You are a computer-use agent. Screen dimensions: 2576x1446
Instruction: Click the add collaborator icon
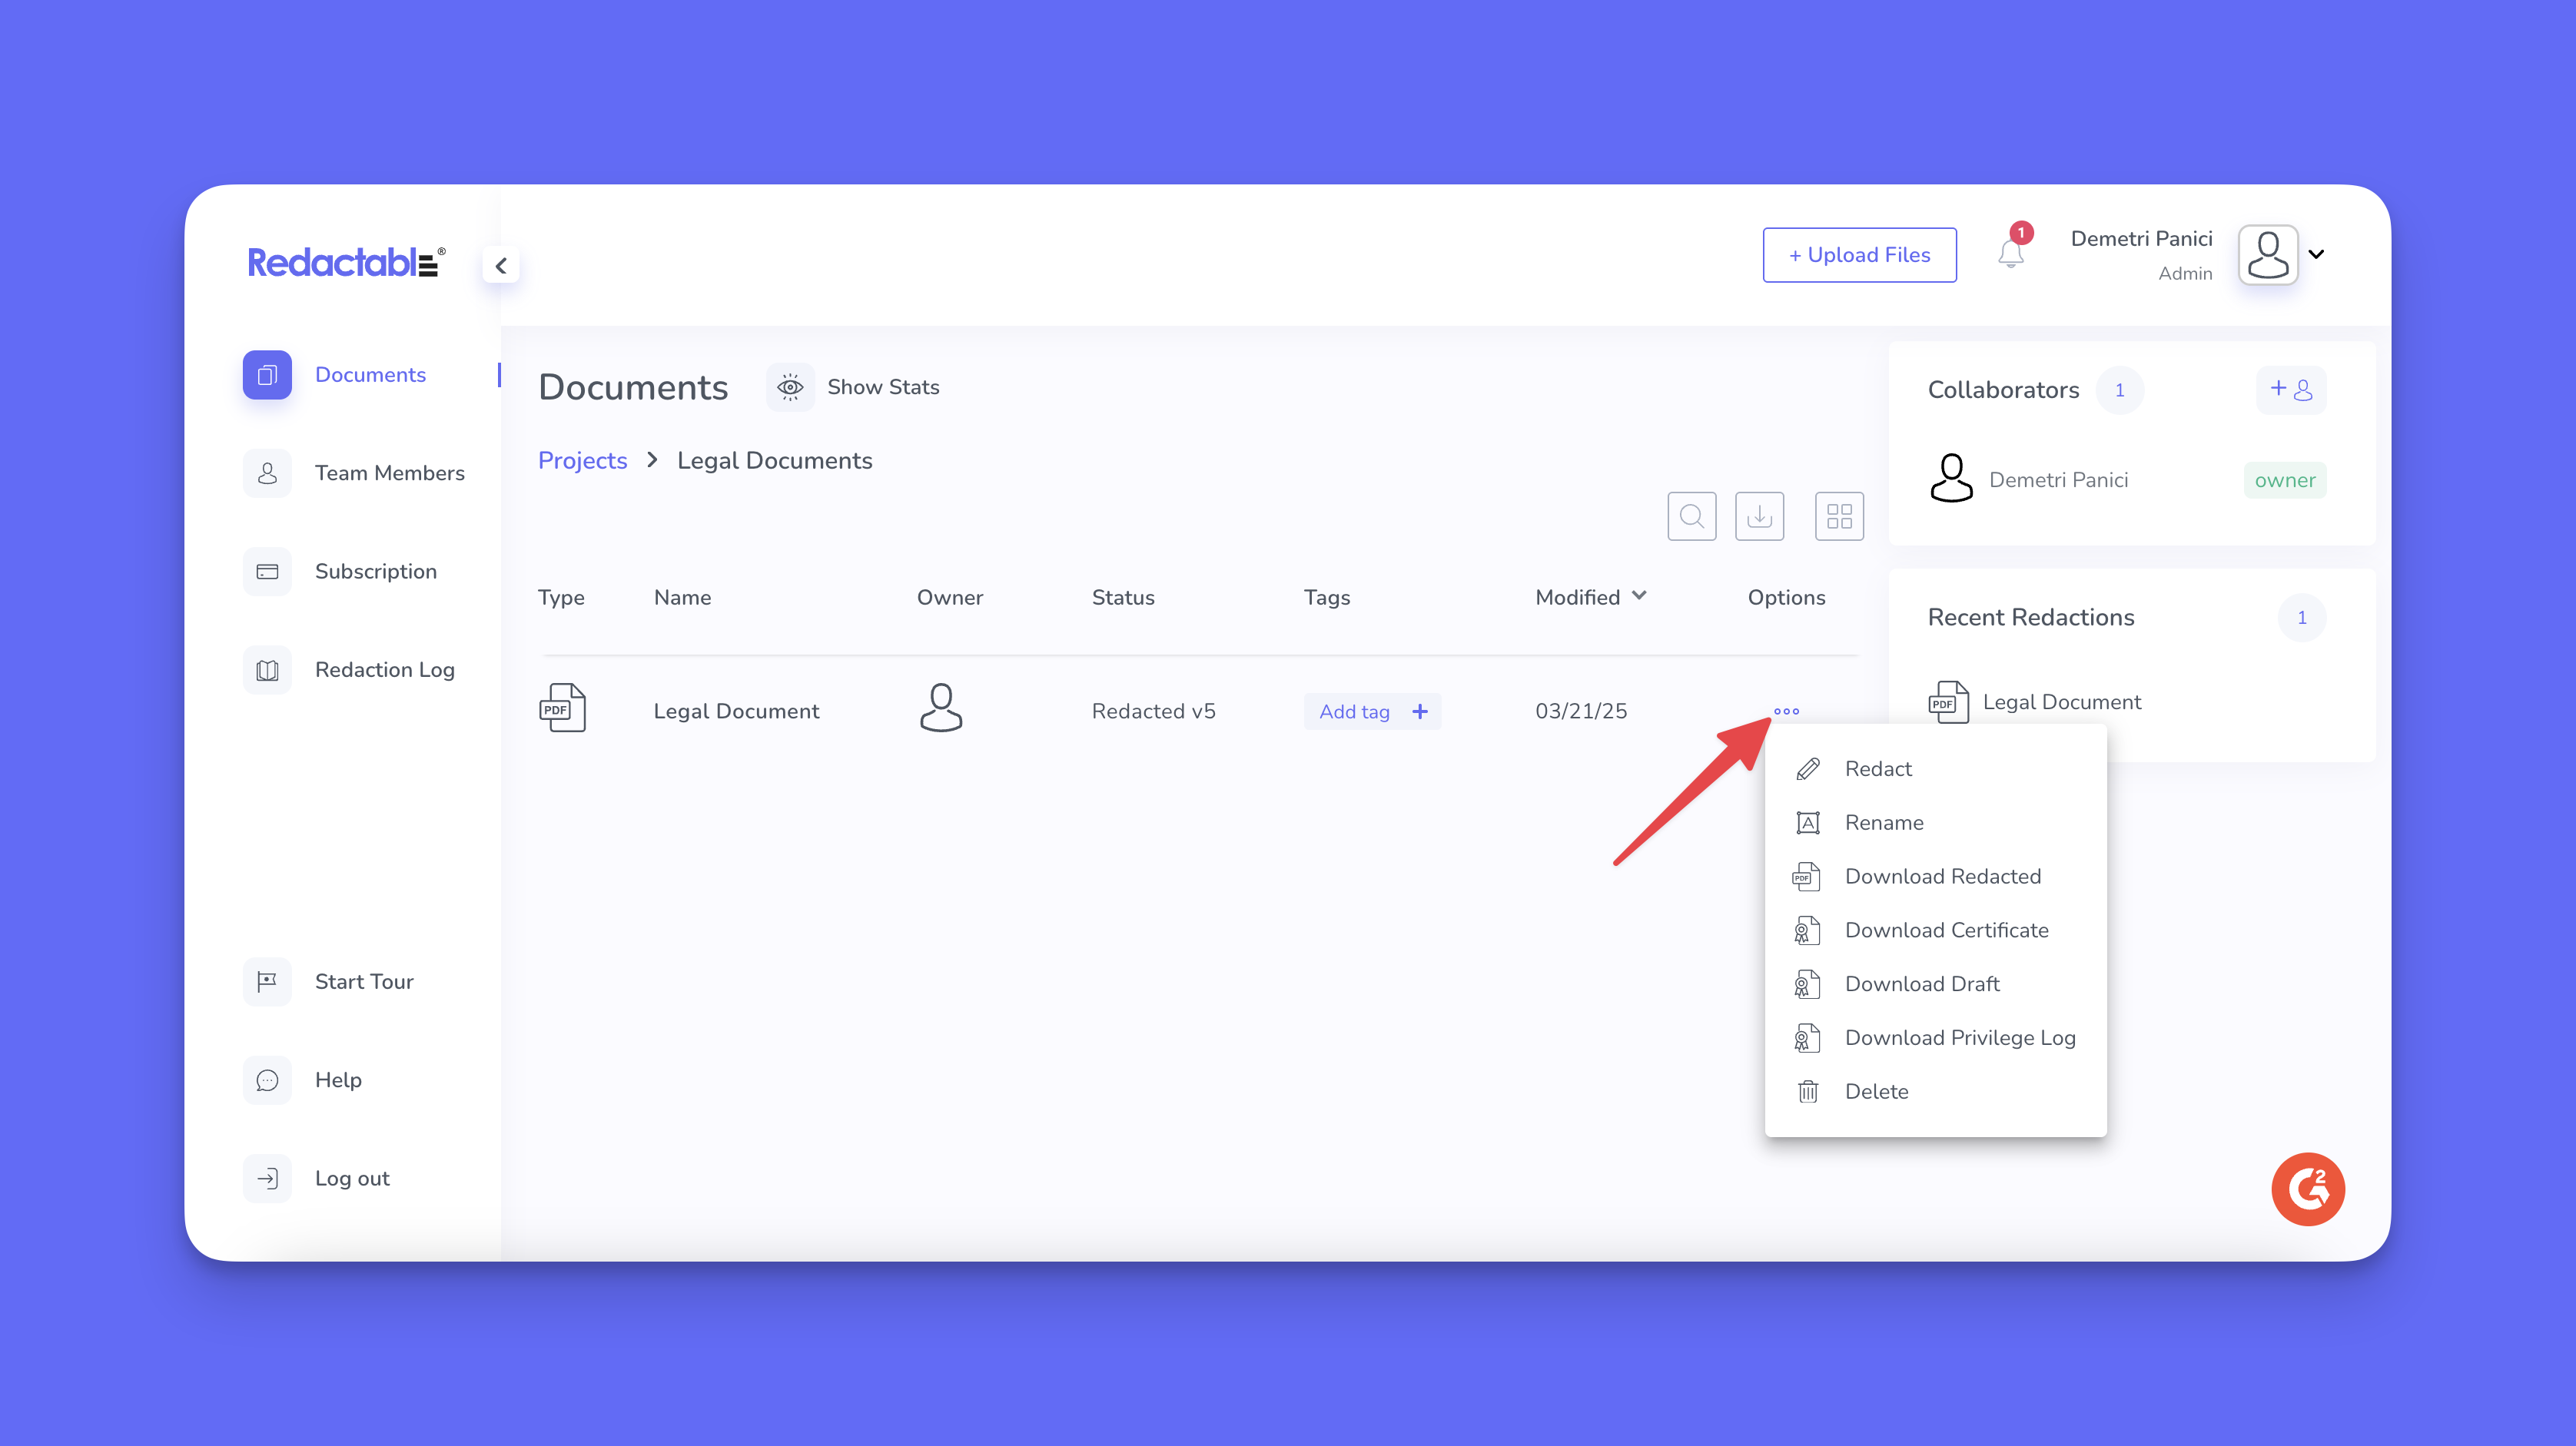point(2290,390)
